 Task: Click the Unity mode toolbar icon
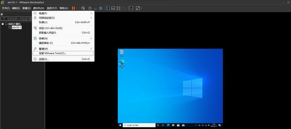124,8
